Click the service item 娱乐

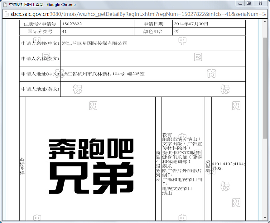point(167,166)
